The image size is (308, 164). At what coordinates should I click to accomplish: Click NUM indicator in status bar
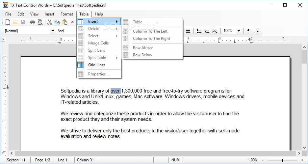175,160
